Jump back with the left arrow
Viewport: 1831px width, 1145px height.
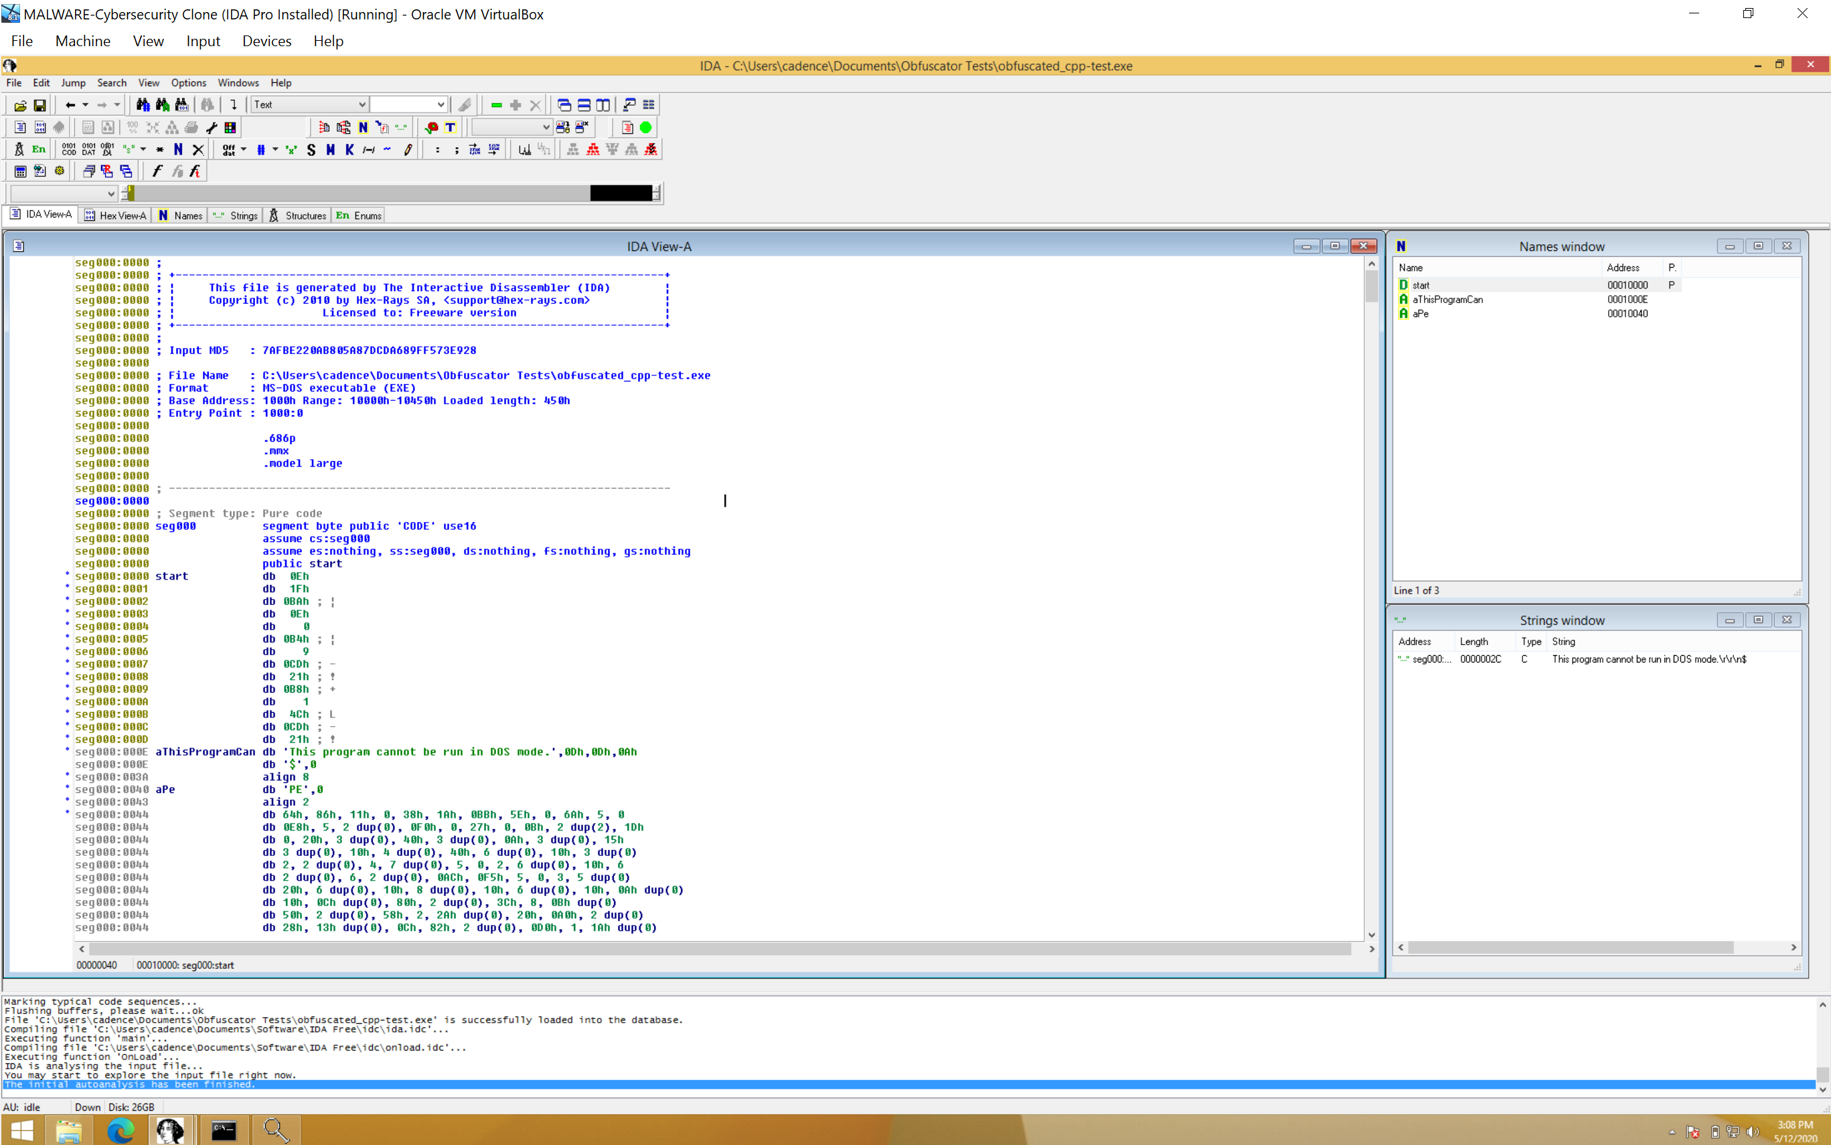(x=70, y=104)
